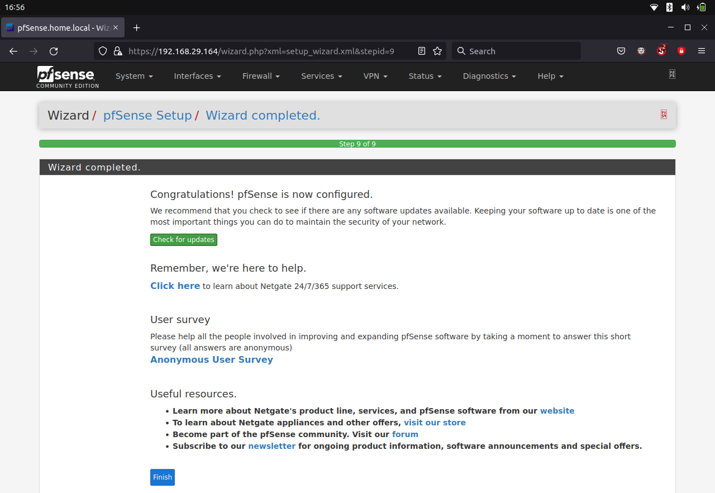Click the URL address bar field
715x493 pixels.
271,51
